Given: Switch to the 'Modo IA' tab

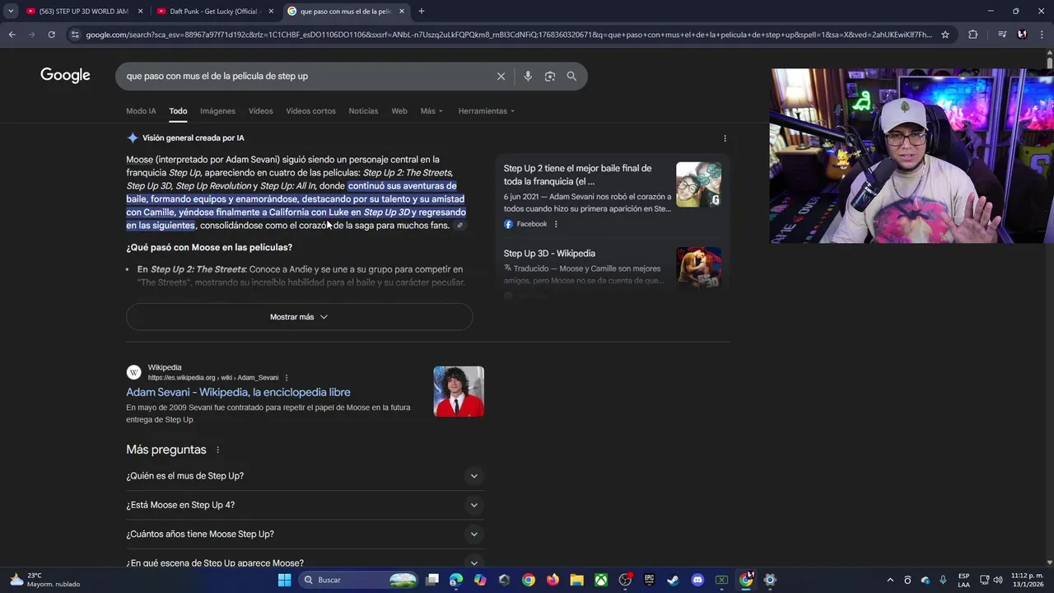Looking at the screenshot, I should 141,111.
